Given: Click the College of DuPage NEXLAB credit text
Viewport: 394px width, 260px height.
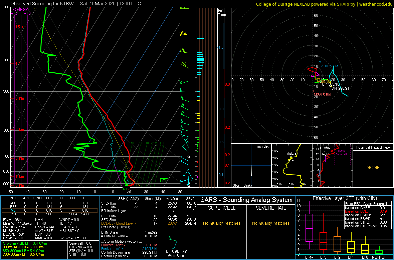Looking at the screenshot, I should (x=324, y=4).
